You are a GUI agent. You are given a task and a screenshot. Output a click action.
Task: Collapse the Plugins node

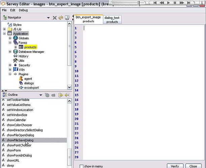10,74
